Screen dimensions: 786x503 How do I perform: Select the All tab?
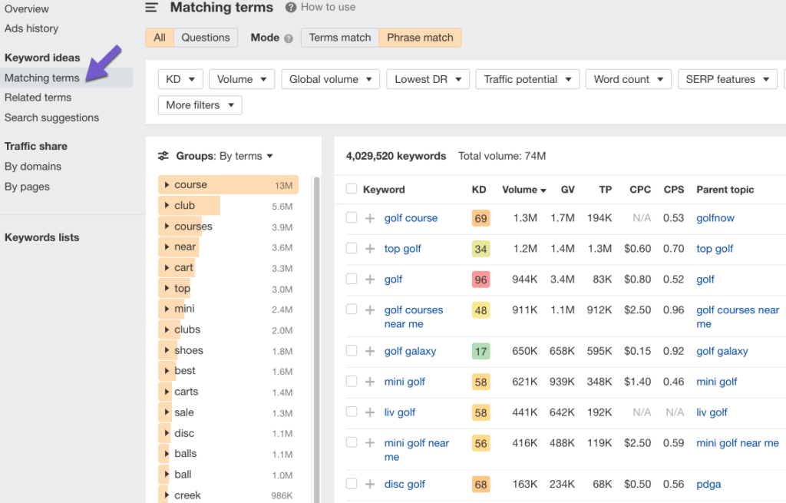[160, 38]
